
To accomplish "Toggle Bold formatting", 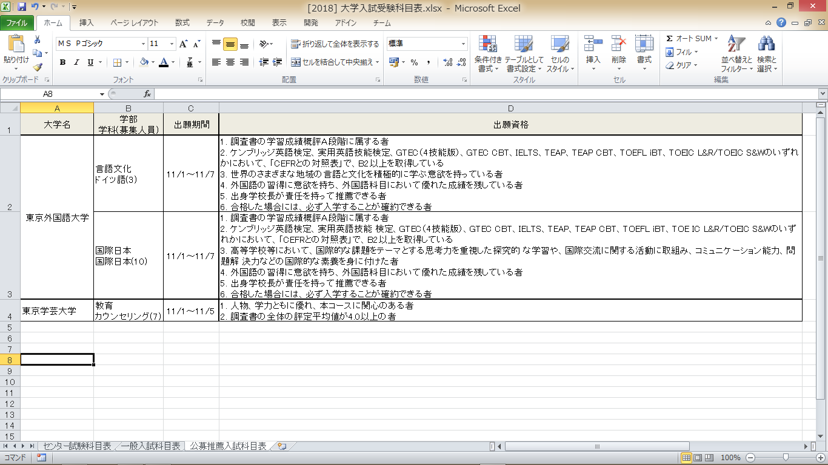I will coord(62,62).
